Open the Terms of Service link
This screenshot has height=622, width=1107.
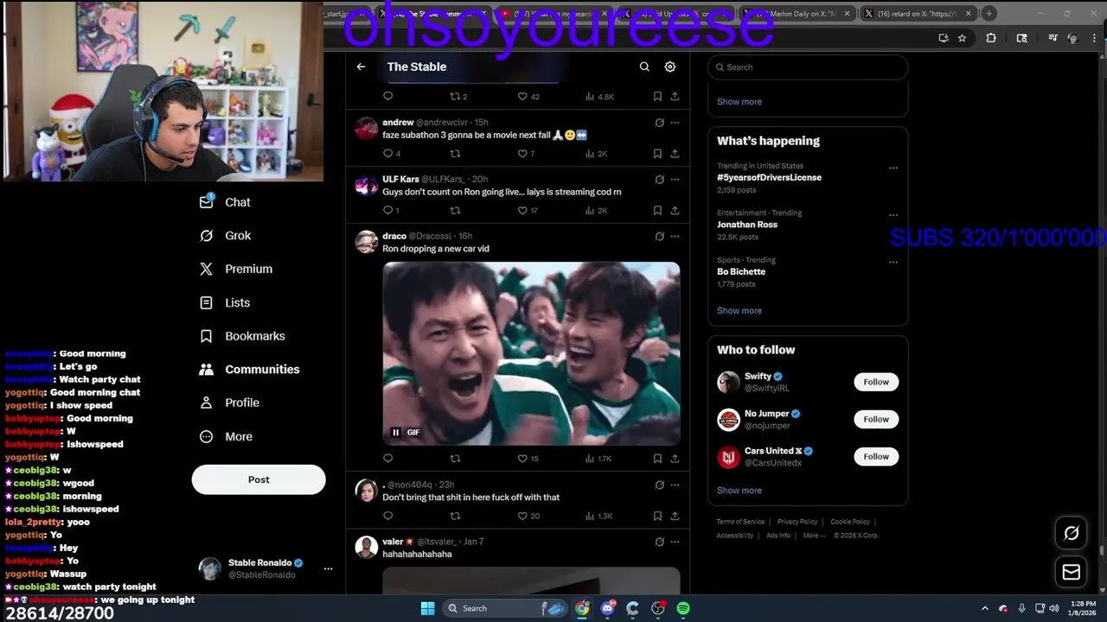(740, 522)
